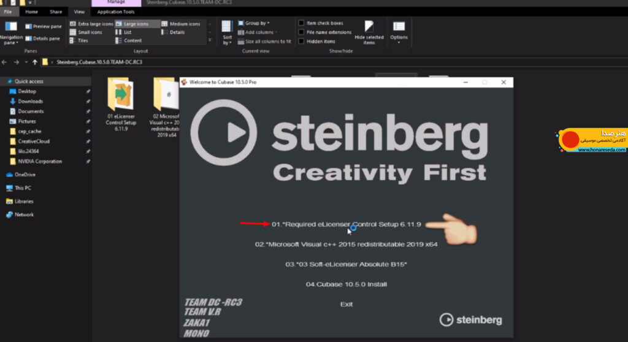The image size is (628, 342).
Task: Switch to Tiles layout
Action: click(79, 40)
